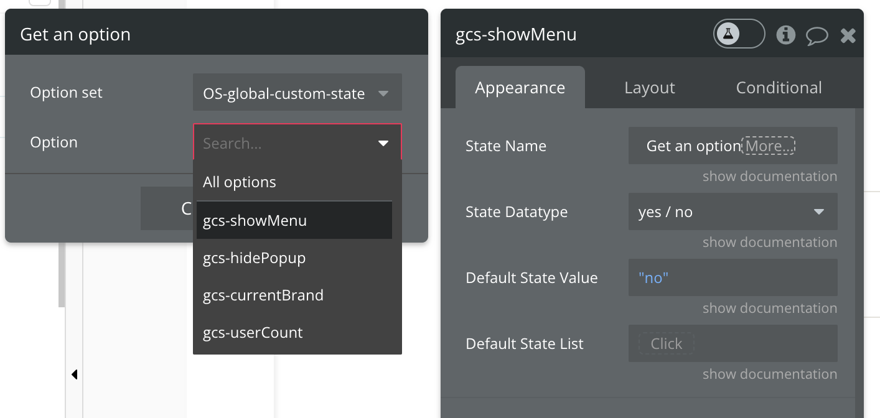Open Option set dropdown OS-global-custom-state
The image size is (880, 418).
(297, 93)
